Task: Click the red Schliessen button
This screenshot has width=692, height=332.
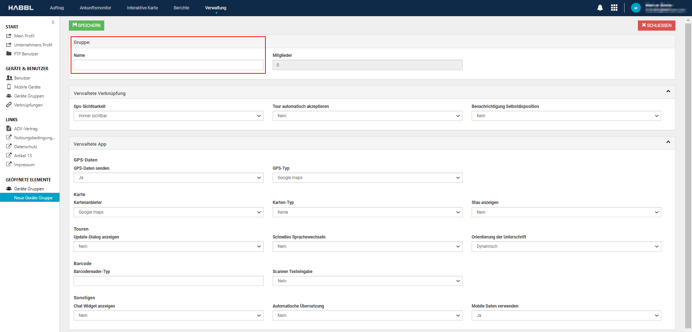Action: (656, 26)
